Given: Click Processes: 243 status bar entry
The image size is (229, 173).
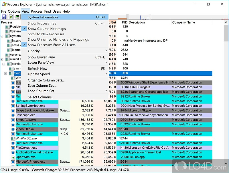Looking at the screenshot, I should coord(81,170).
